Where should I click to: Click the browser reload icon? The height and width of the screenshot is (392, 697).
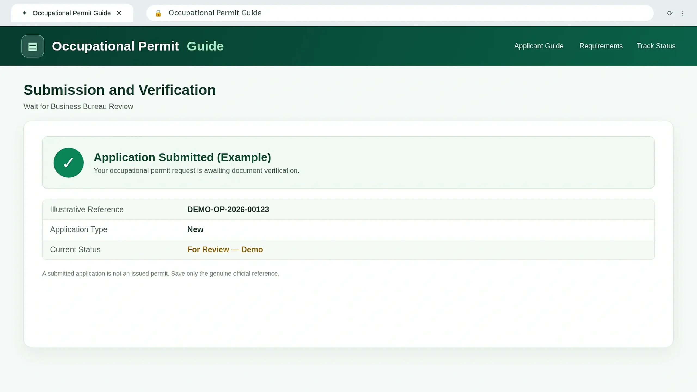670,13
